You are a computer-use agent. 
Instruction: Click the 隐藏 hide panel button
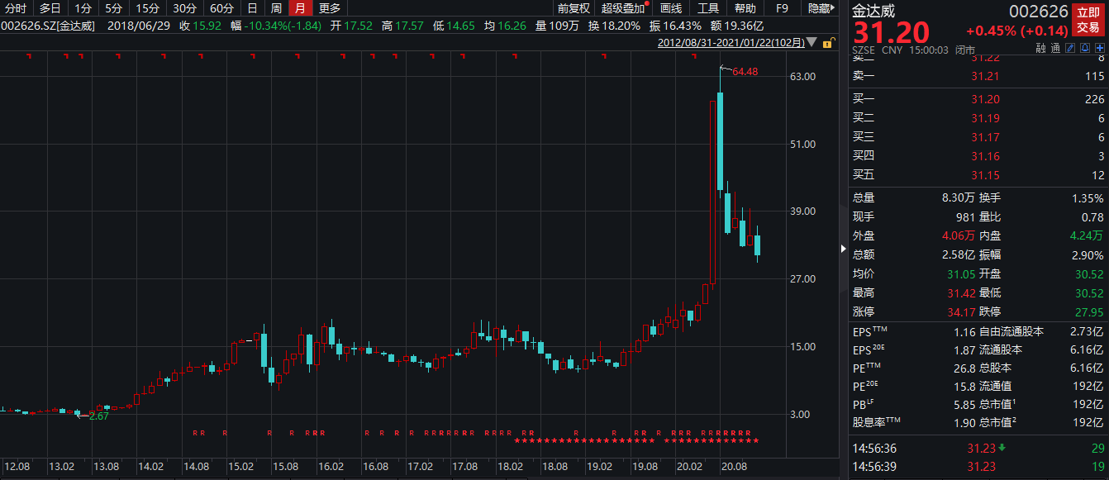(820, 8)
